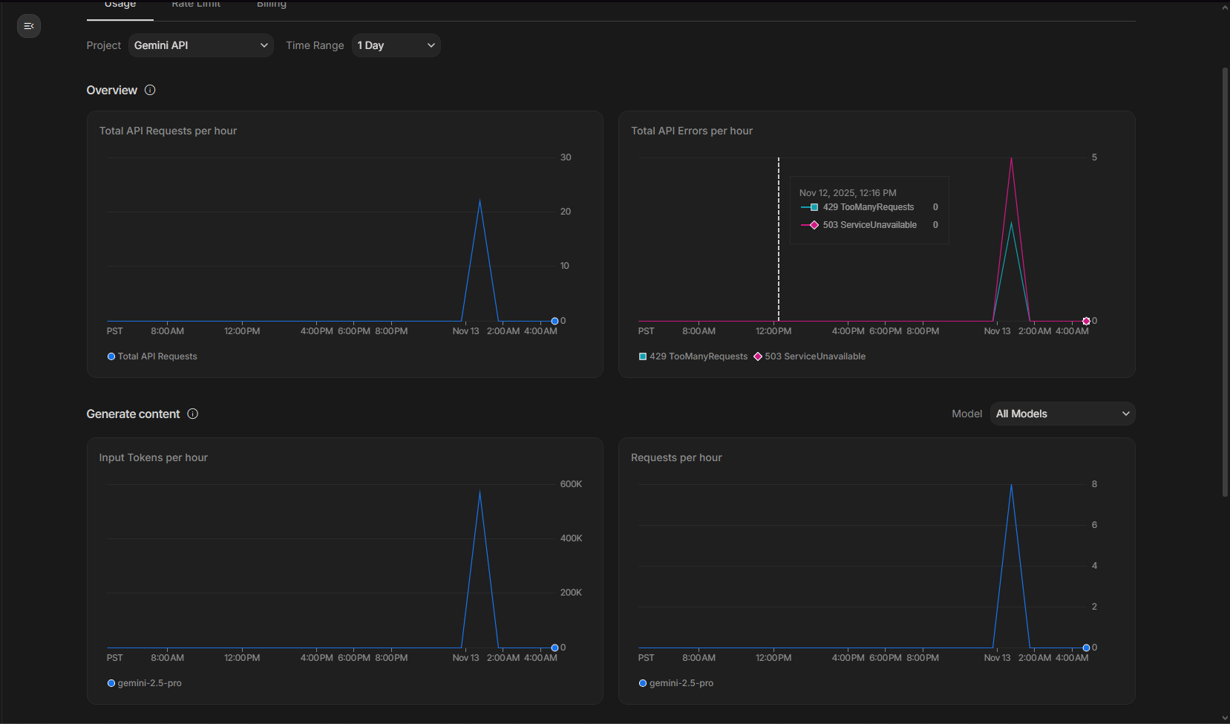Click the end data point on Total API Errors chart

1086,321
